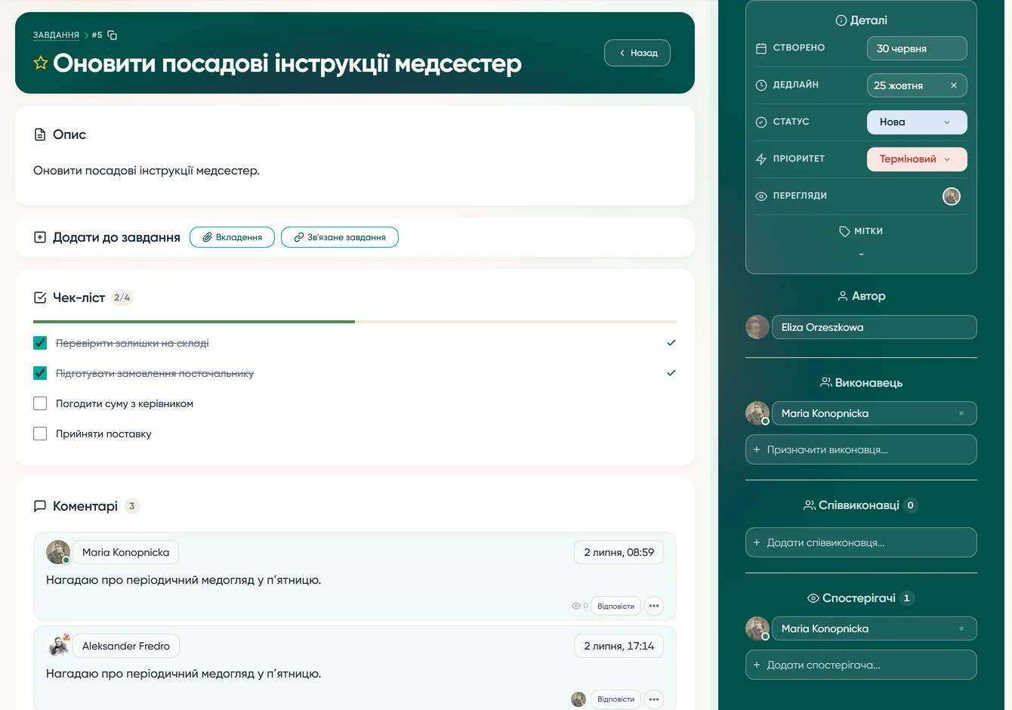Click the 2 липня, 17:14 comment timestamp

619,646
